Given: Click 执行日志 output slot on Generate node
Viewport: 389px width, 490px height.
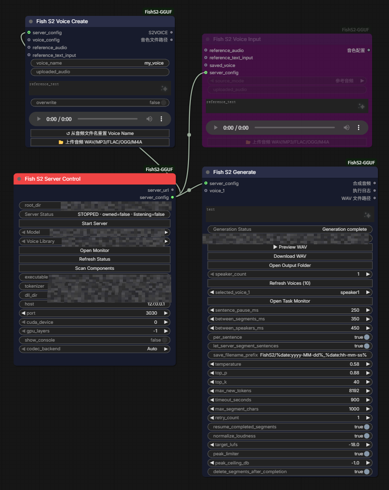Looking at the screenshot, I should (375, 191).
